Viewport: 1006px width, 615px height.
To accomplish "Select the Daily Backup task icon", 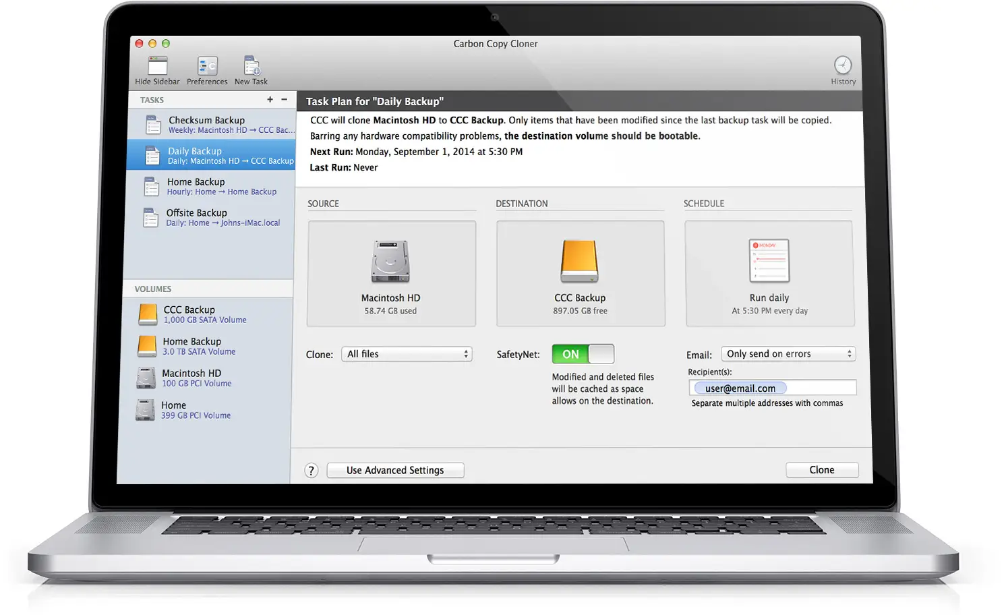I will click(152, 156).
